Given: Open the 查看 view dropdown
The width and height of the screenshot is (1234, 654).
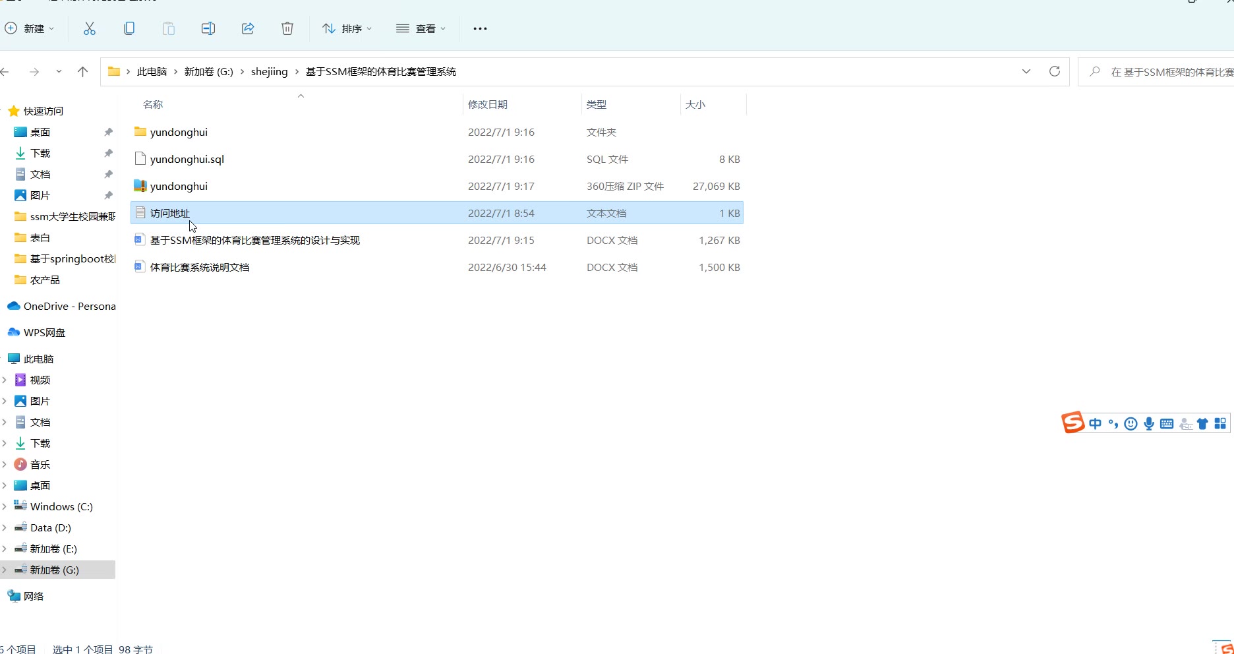Looking at the screenshot, I should (x=421, y=28).
